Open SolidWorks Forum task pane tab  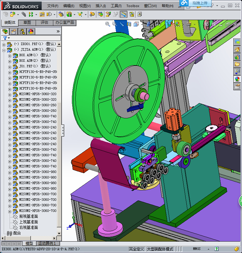coord(237,42)
